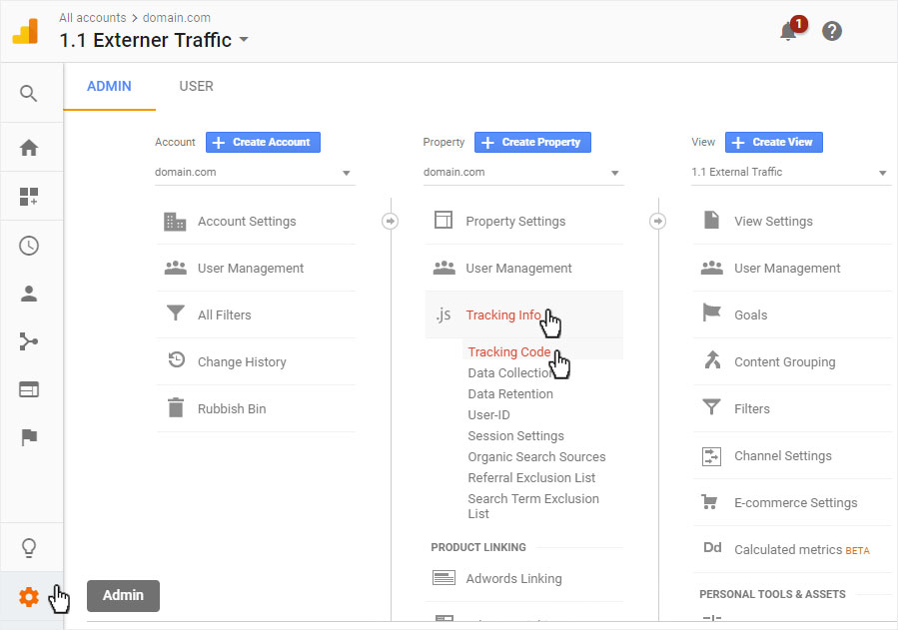This screenshot has width=898, height=630.
Task: Expand the Account domain.com dropdown
Action: (x=255, y=173)
